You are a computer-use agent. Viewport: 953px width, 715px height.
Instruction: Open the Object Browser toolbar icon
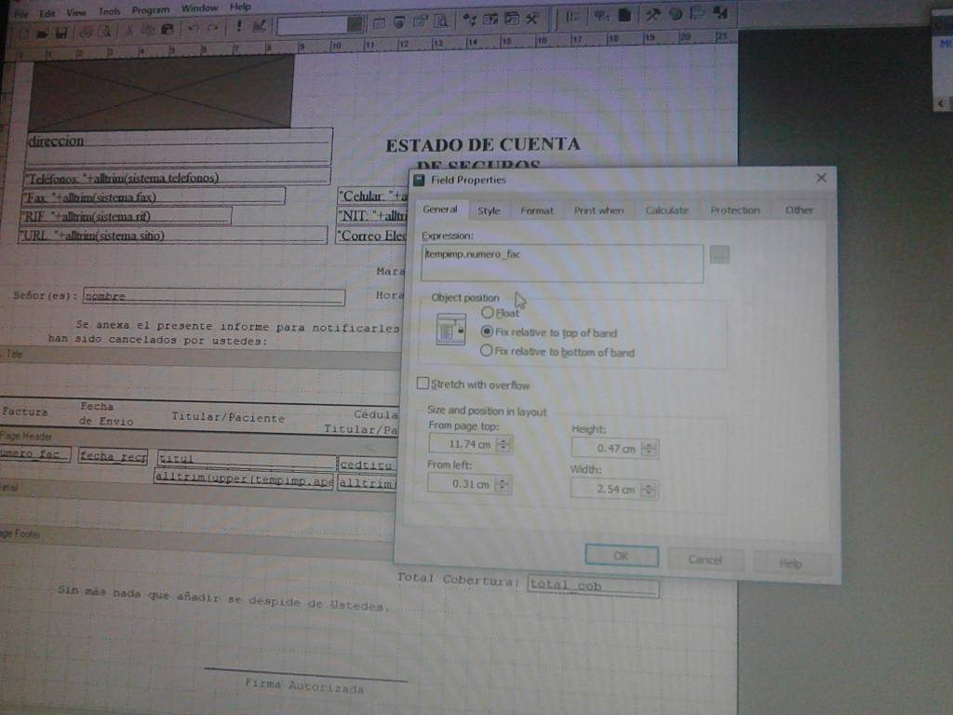(x=490, y=20)
